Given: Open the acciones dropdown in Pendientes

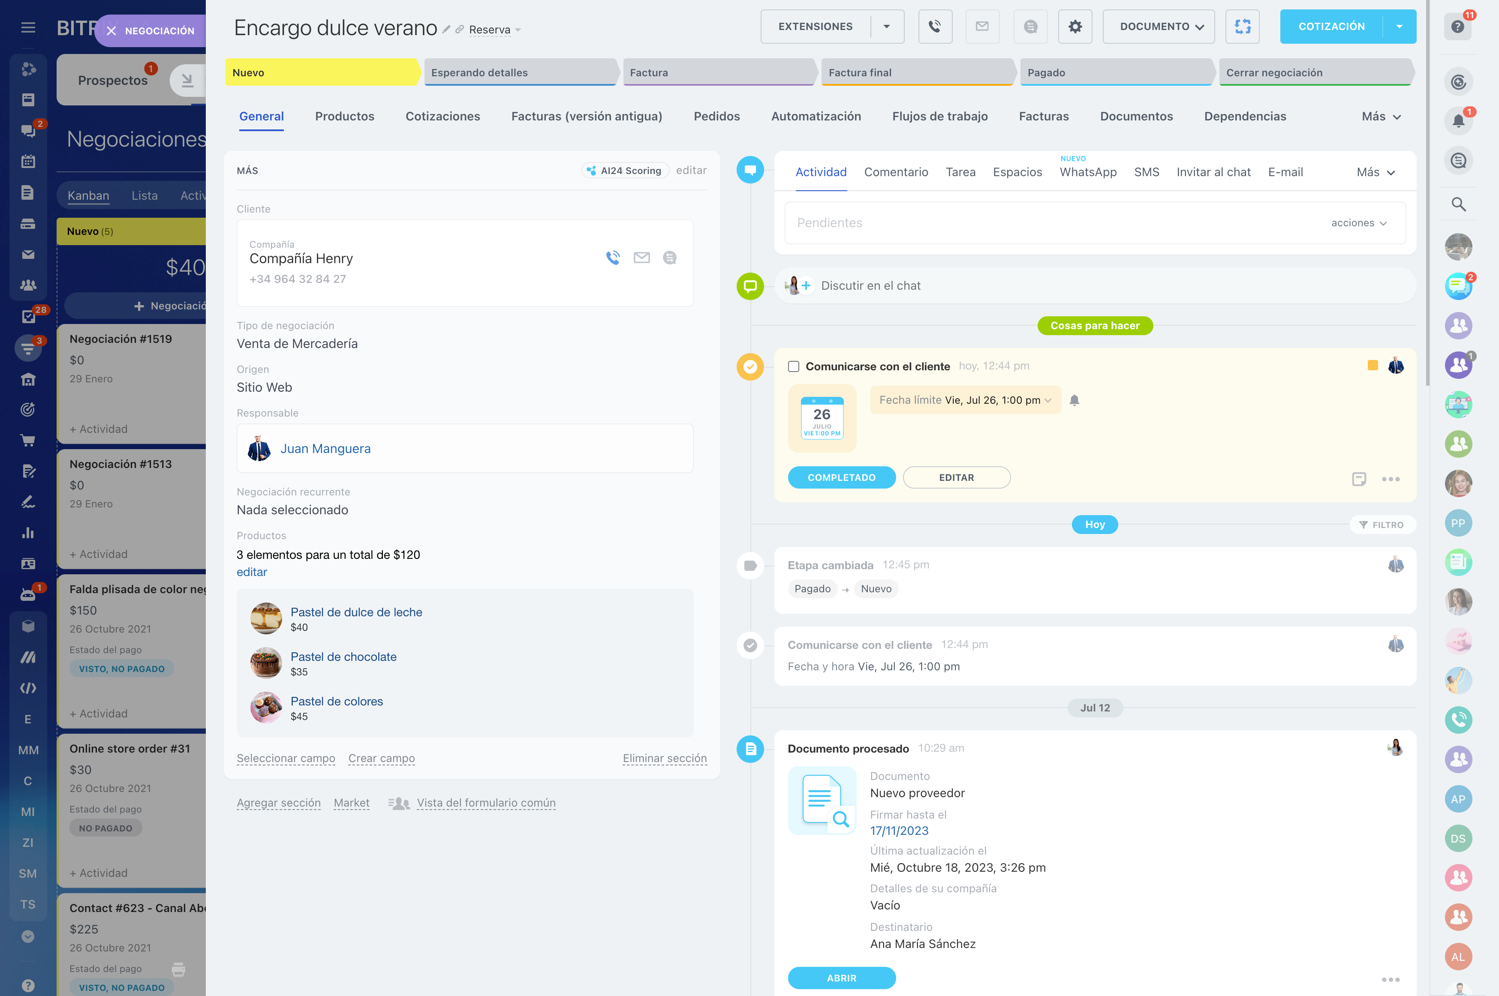Looking at the screenshot, I should (x=1358, y=223).
